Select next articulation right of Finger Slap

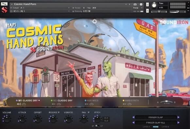(179, 117)
